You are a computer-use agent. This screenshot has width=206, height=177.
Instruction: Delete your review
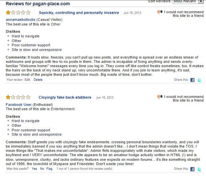(38, 80)
